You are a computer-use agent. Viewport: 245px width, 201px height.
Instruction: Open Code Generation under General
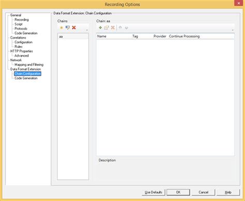coord(26,33)
